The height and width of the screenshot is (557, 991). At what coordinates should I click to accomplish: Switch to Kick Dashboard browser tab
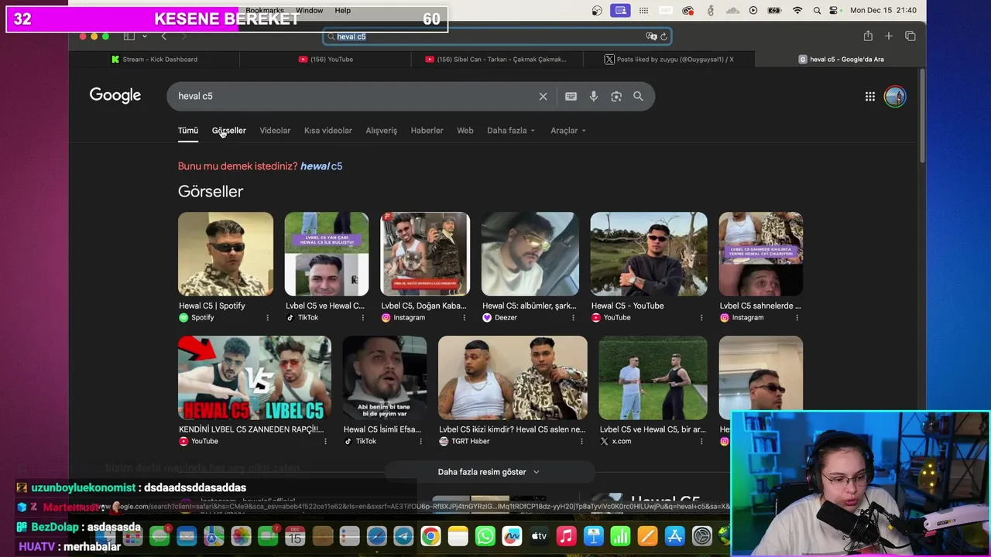(x=155, y=59)
